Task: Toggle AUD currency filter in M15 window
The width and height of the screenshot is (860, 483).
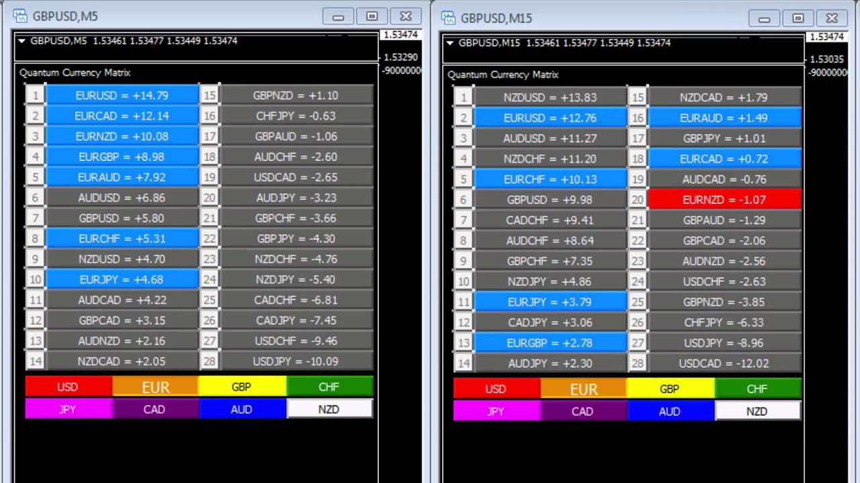Action: tap(670, 411)
